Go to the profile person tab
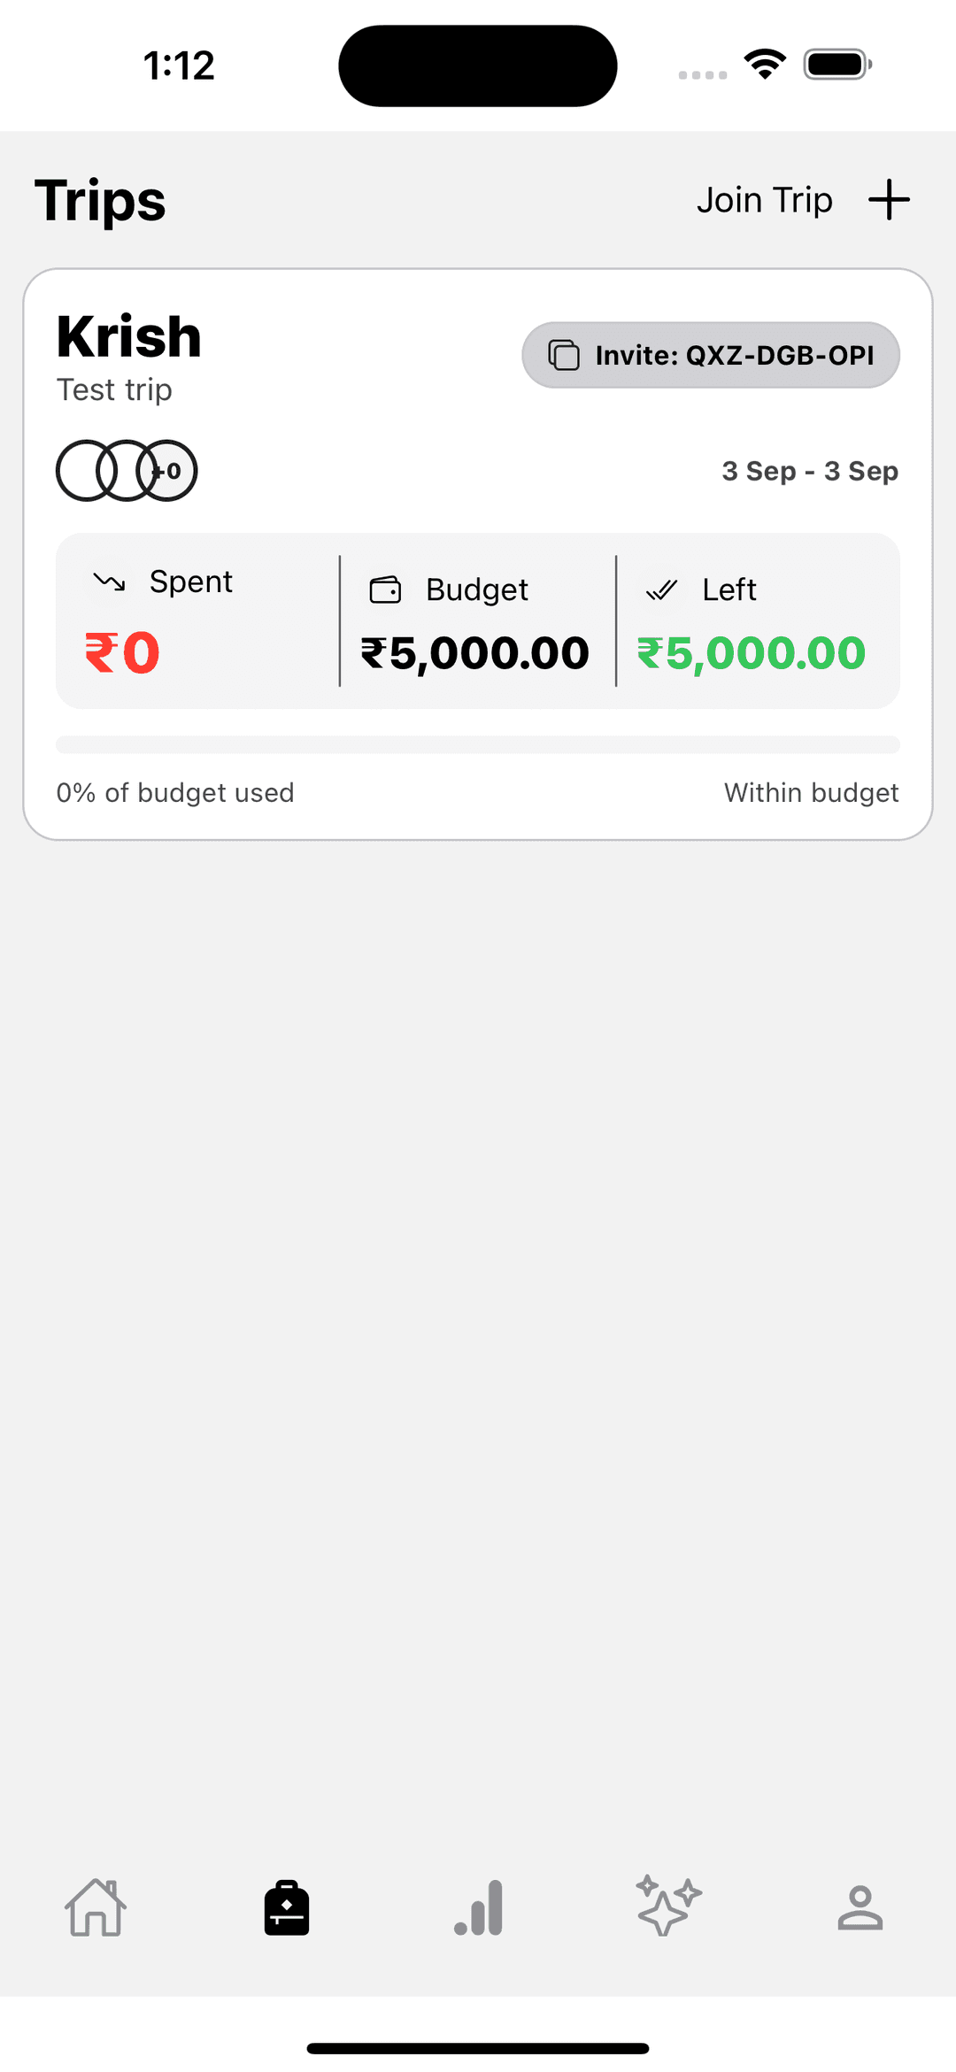Screen dimensions: 956x2072 pos(860,1907)
